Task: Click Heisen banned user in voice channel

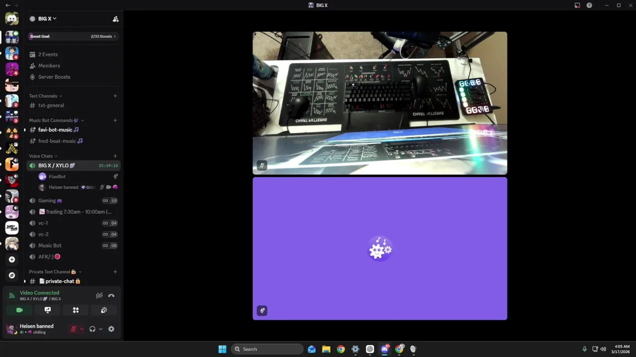Action: click(78, 187)
